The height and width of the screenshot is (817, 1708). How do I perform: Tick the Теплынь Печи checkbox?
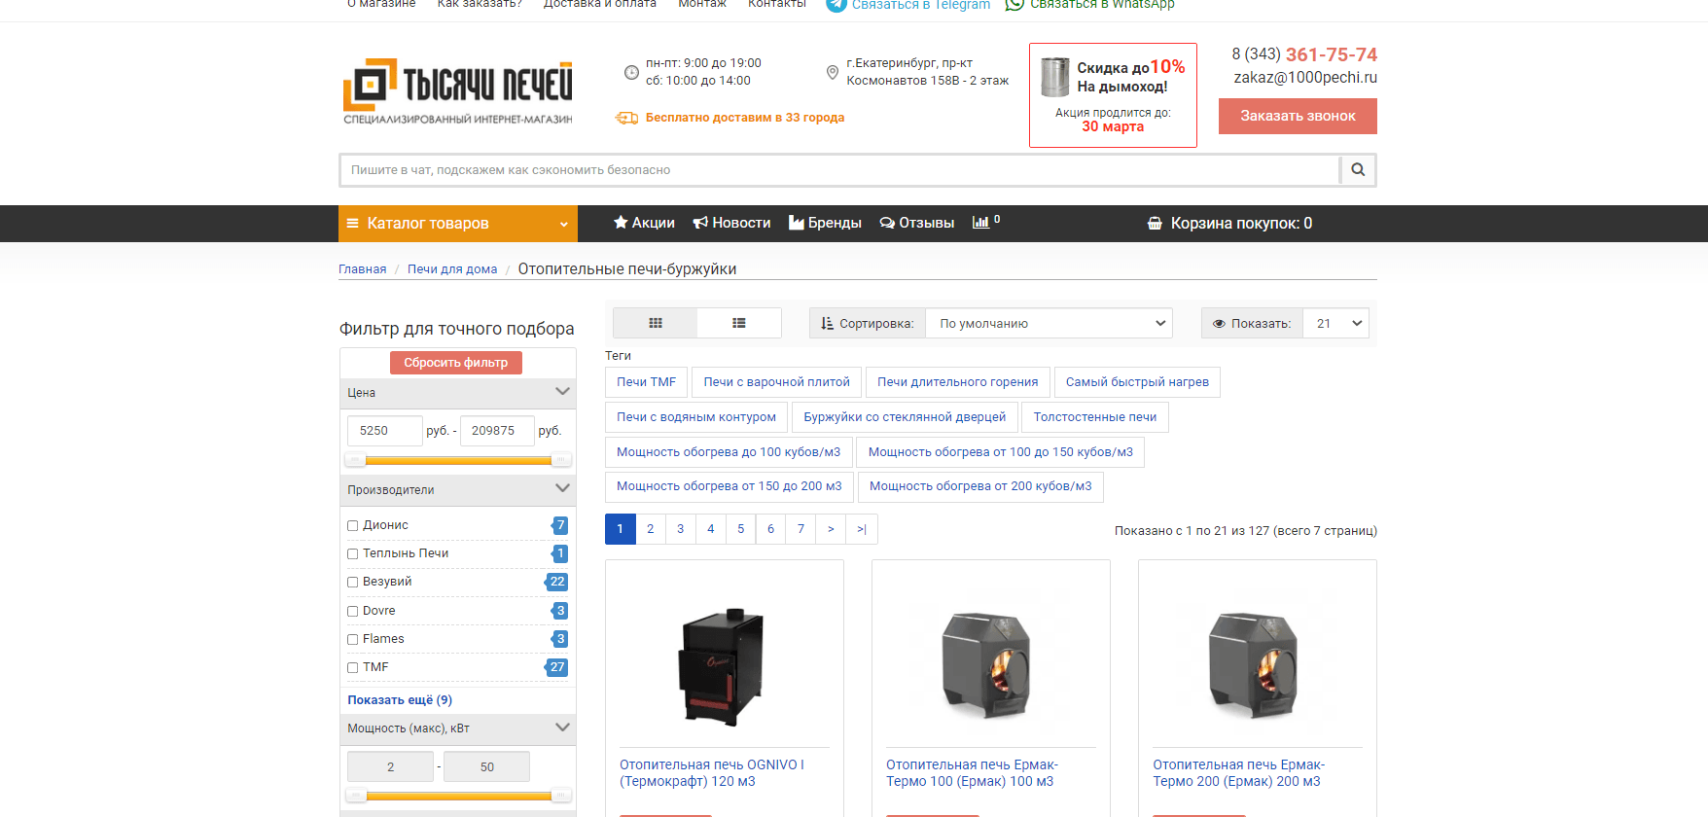[x=353, y=554]
